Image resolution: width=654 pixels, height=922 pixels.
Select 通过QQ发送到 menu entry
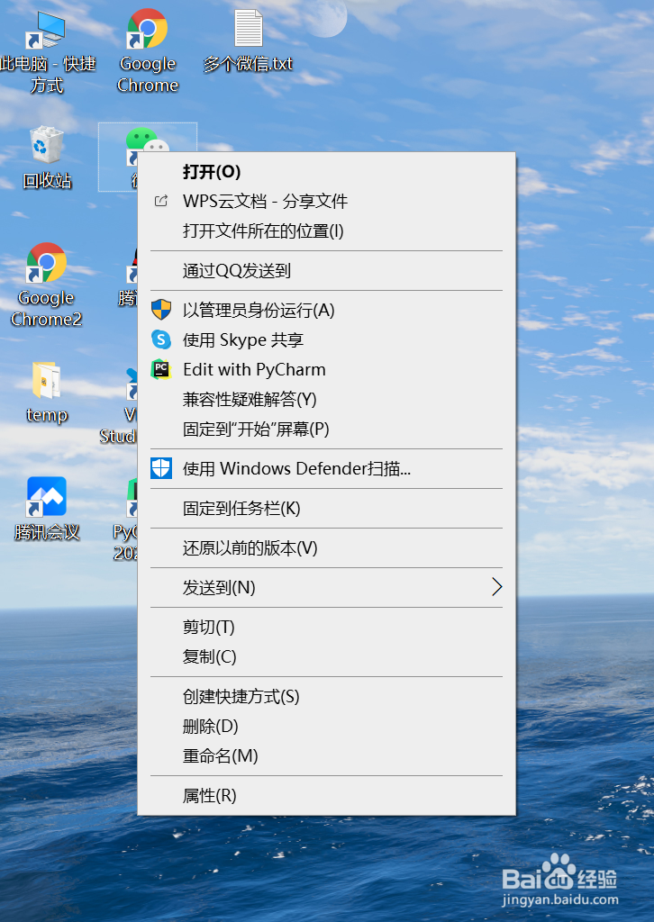pyautogui.click(x=326, y=270)
